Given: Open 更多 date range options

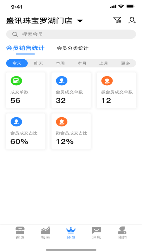Looking at the screenshot, I should (125, 63).
